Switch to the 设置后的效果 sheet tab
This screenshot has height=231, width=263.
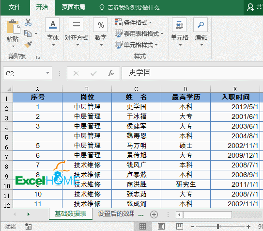pos(116,214)
